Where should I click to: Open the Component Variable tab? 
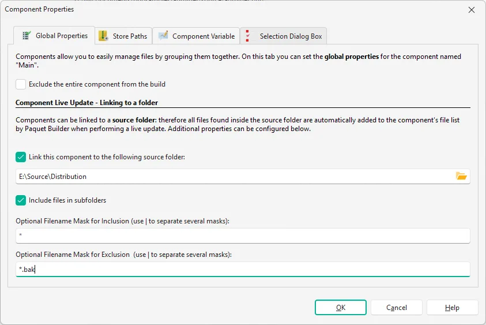click(203, 36)
